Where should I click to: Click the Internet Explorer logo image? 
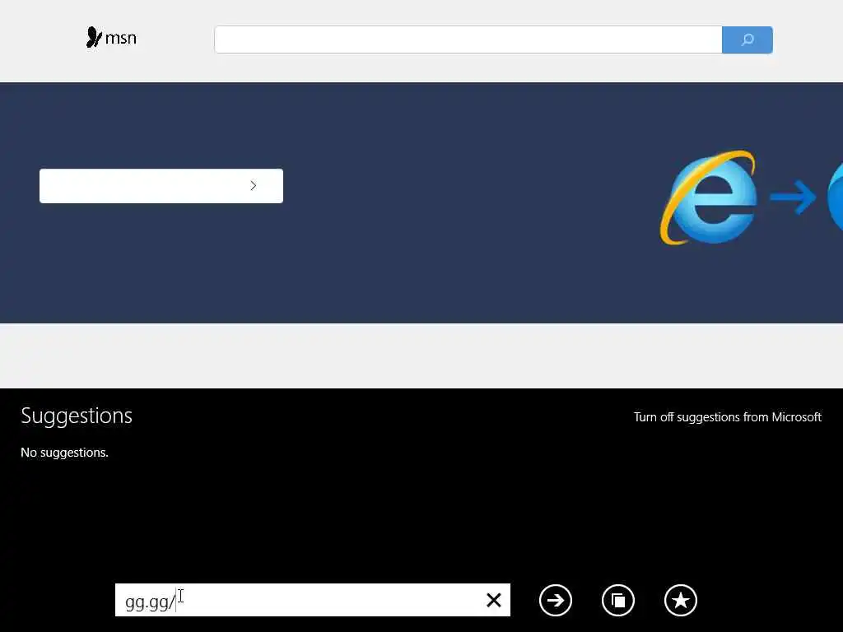tap(709, 197)
